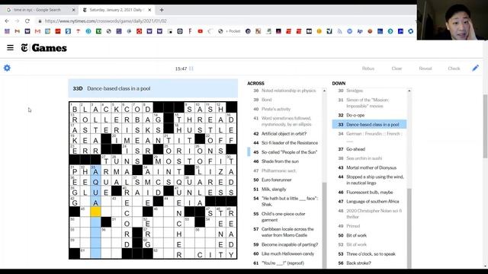This screenshot has height=274, width=488.
Task: Select clue 33 Down 'Dance-based class in a pool'
Action: coord(369,124)
